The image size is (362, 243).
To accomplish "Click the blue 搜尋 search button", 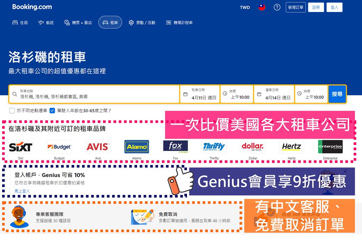I will [337, 94].
